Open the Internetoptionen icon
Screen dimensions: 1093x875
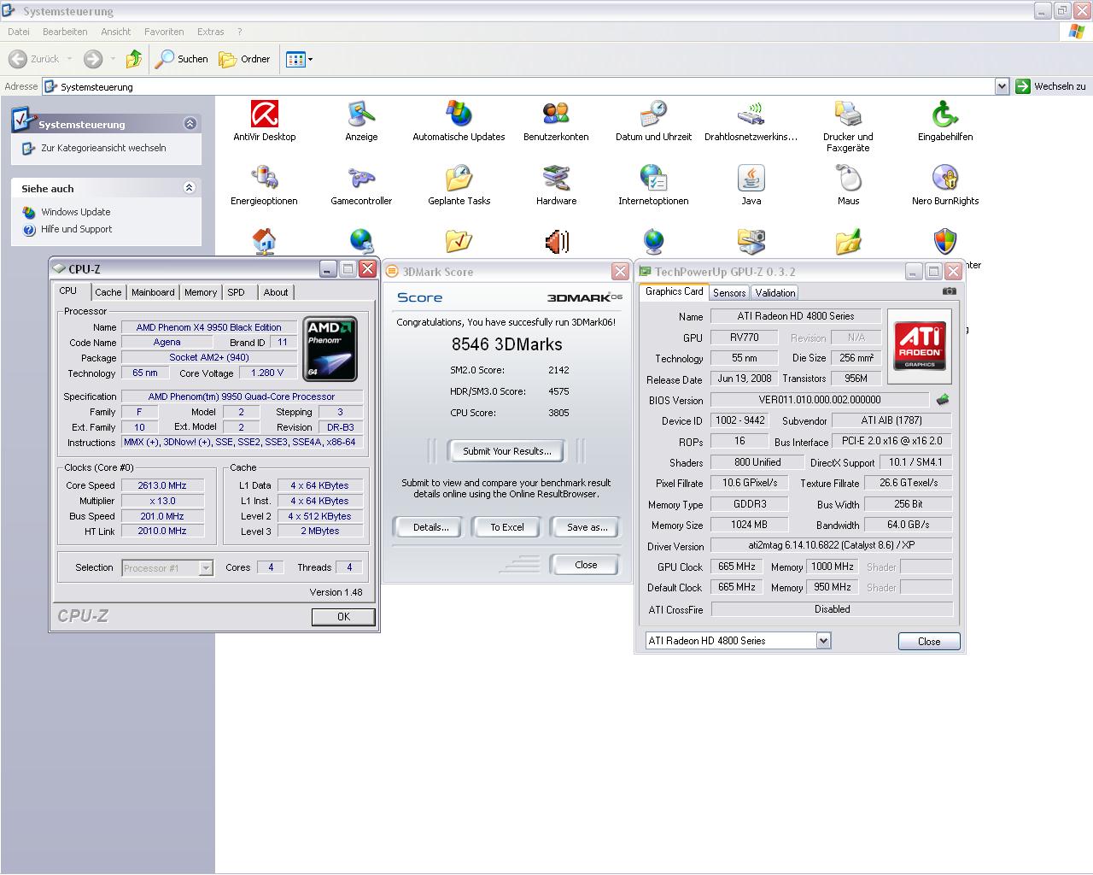pos(653,185)
